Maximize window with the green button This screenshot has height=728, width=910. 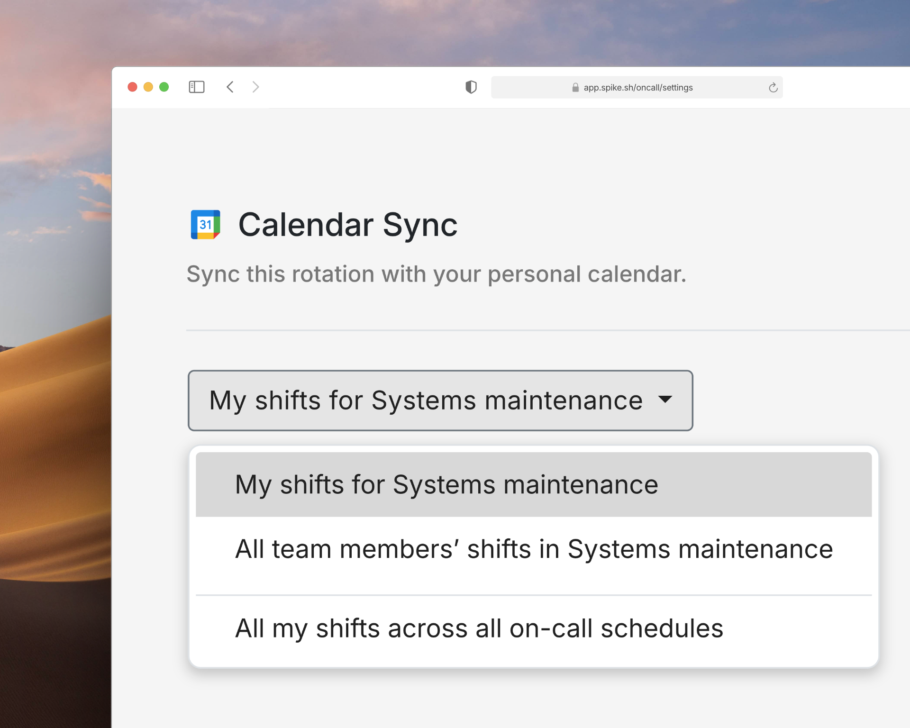pos(164,87)
